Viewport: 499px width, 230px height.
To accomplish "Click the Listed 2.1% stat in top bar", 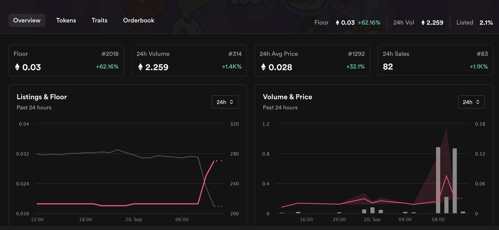I will (474, 22).
